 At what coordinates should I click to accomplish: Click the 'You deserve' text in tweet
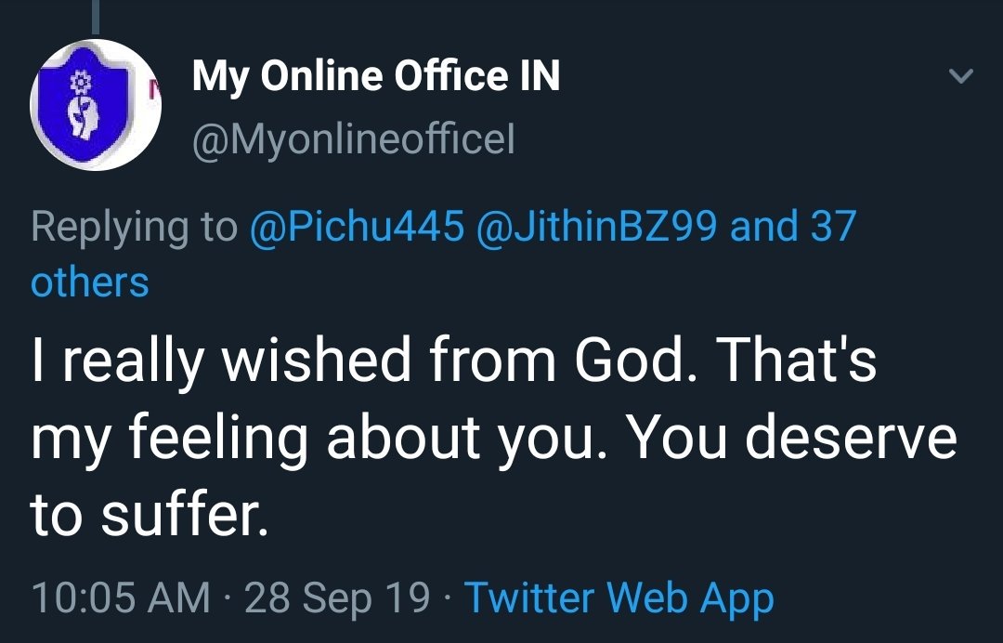[792, 437]
